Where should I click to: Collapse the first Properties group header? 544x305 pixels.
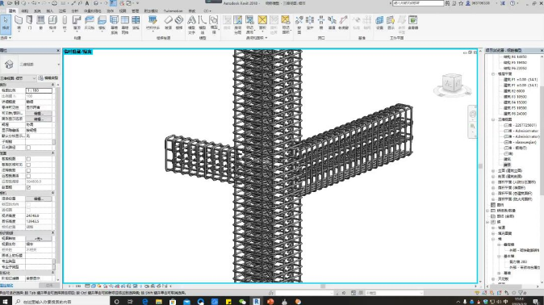[x=52, y=85]
